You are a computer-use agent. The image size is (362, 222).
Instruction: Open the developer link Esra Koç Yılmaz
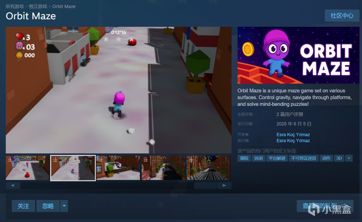[293, 135]
